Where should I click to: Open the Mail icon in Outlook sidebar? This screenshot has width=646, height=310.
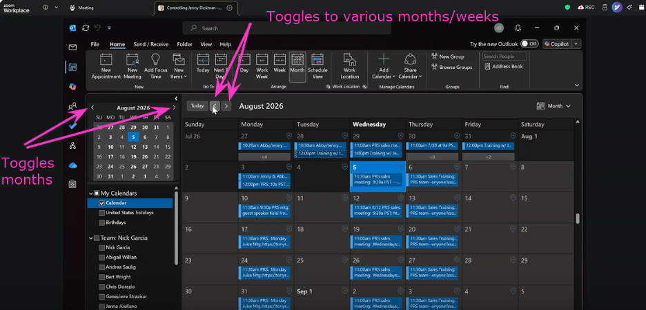tap(72, 48)
